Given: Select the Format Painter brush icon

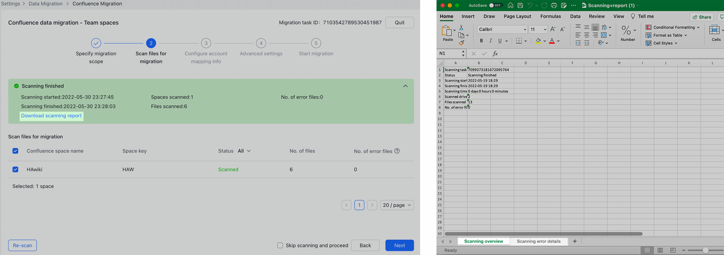Looking at the screenshot, I should (x=462, y=42).
